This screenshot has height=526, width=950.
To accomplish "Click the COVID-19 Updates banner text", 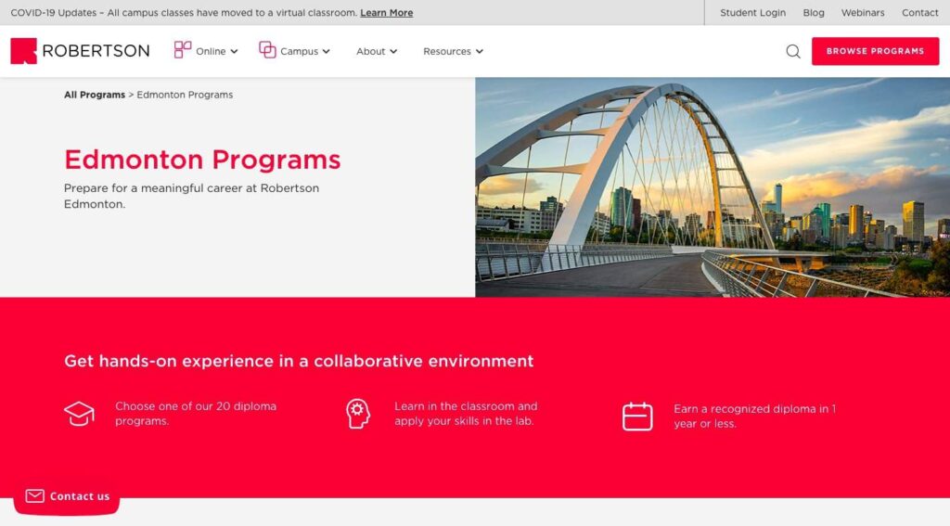I will click(184, 13).
